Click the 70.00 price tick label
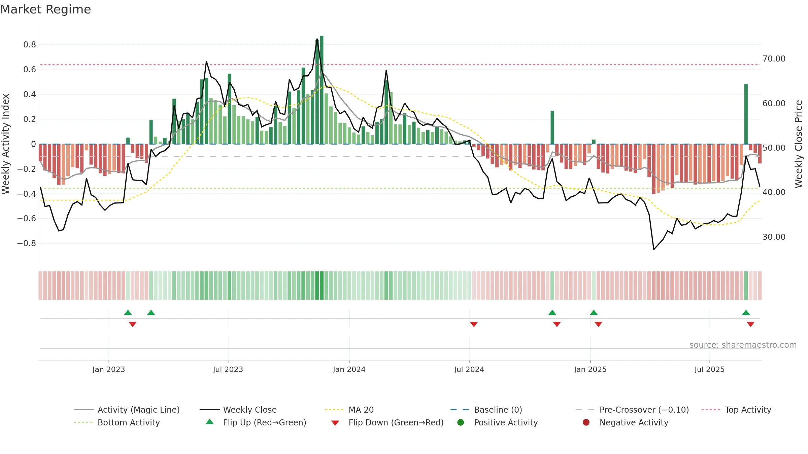The height and width of the screenshot is (454, 808). pos(774,59)
